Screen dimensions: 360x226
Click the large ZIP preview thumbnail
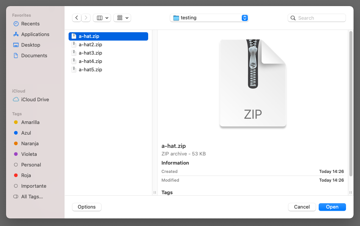(x=253, y=83)
